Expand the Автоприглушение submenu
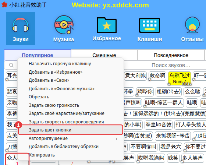Image resolution: width=206 pixels, height=165 pixels. tap(71, 138)
